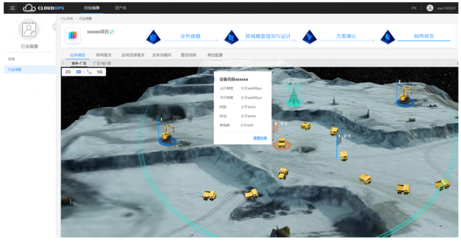Click the 方案确认 step pyramid icon
The width and height of the screenshot is (461, 241).
[x=309, y=37]
